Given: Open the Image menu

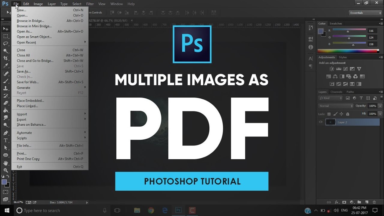Looking at the screenshot, I should click(x=38, y=4).
